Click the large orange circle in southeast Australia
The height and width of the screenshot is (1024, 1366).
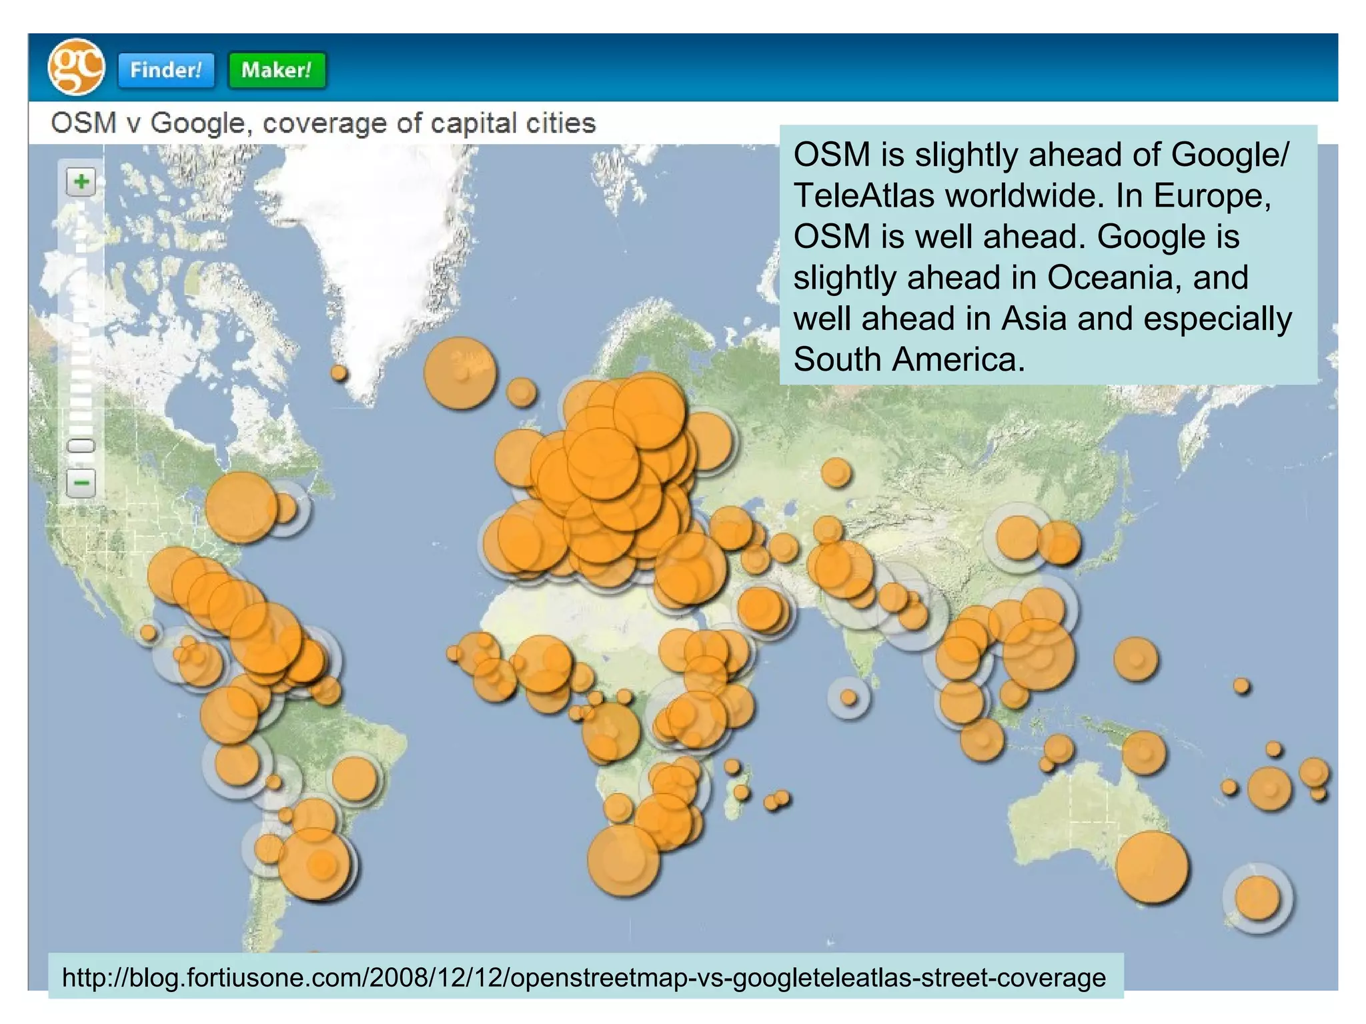(1152, 867)
